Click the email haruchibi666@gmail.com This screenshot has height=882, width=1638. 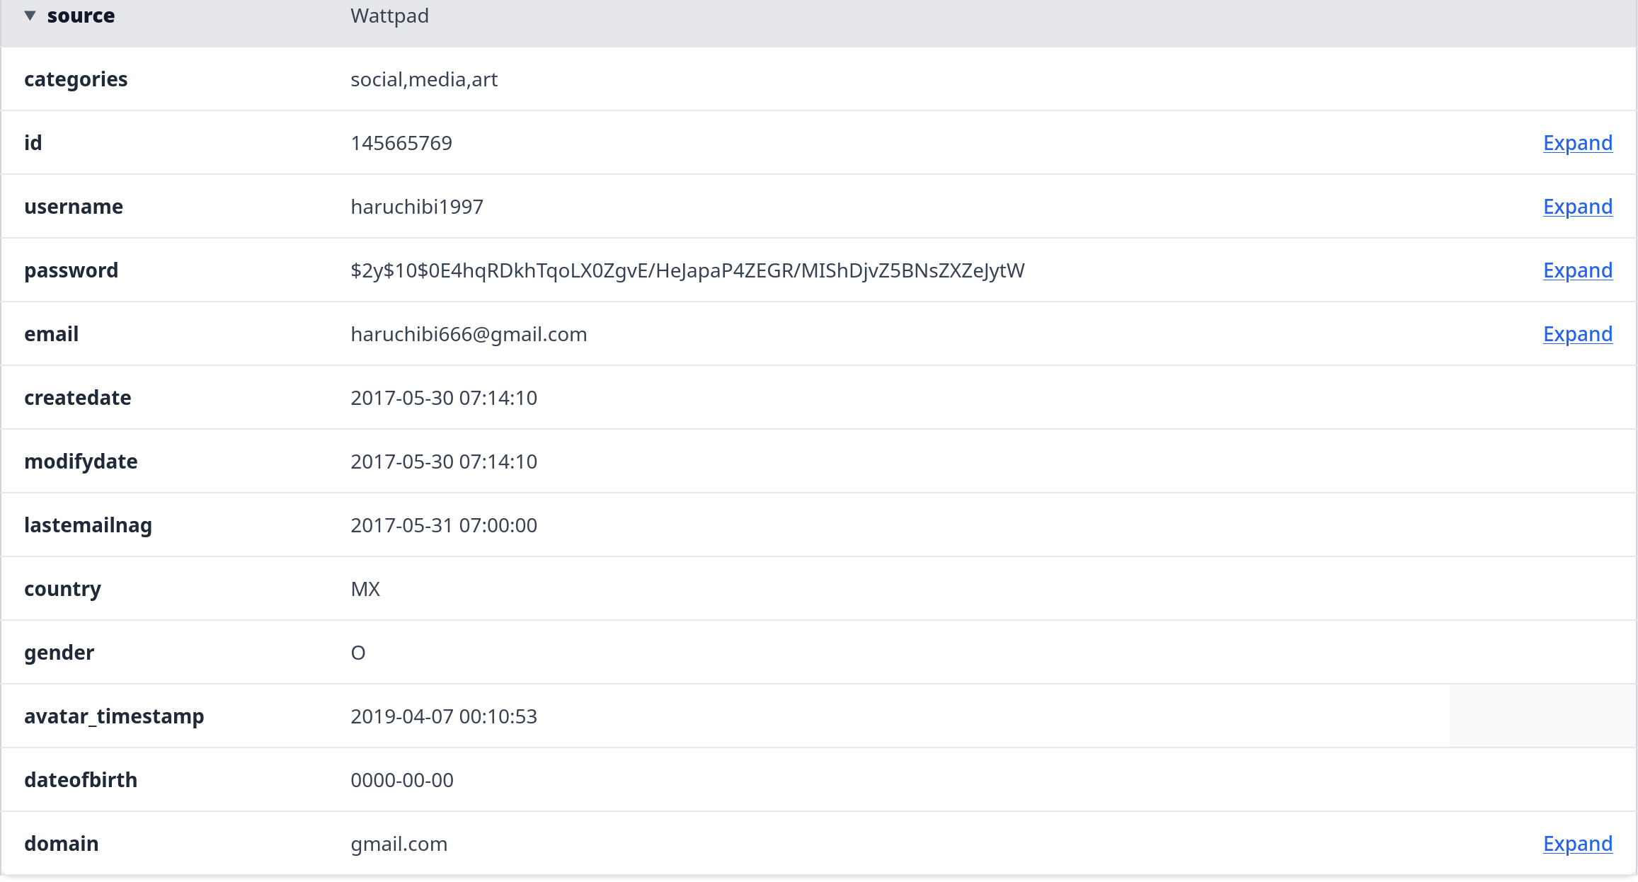click(468, 334)
